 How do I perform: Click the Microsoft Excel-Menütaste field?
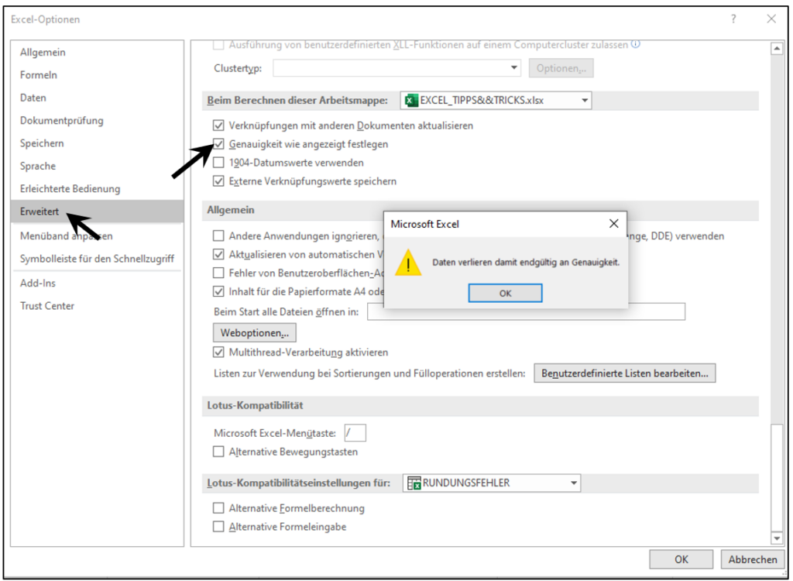[x=355, y=433]
